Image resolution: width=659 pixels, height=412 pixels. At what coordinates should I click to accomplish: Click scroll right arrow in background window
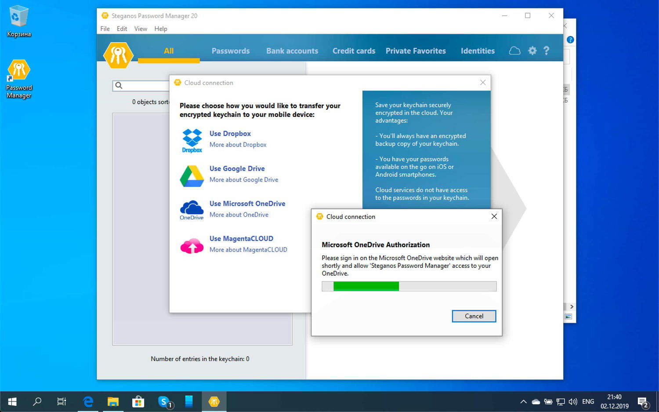[x=572, y=306]
